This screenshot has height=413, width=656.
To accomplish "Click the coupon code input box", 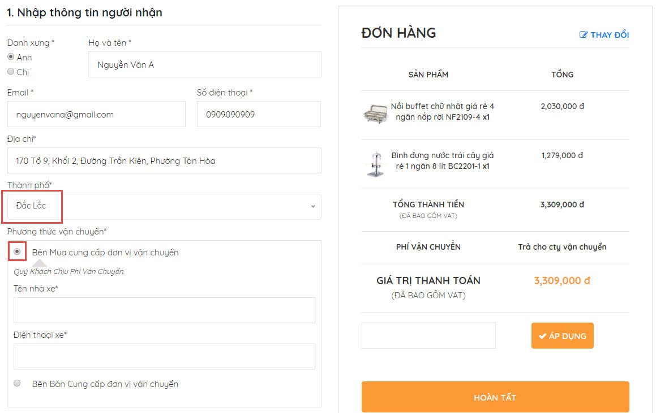I will [428, 336].
